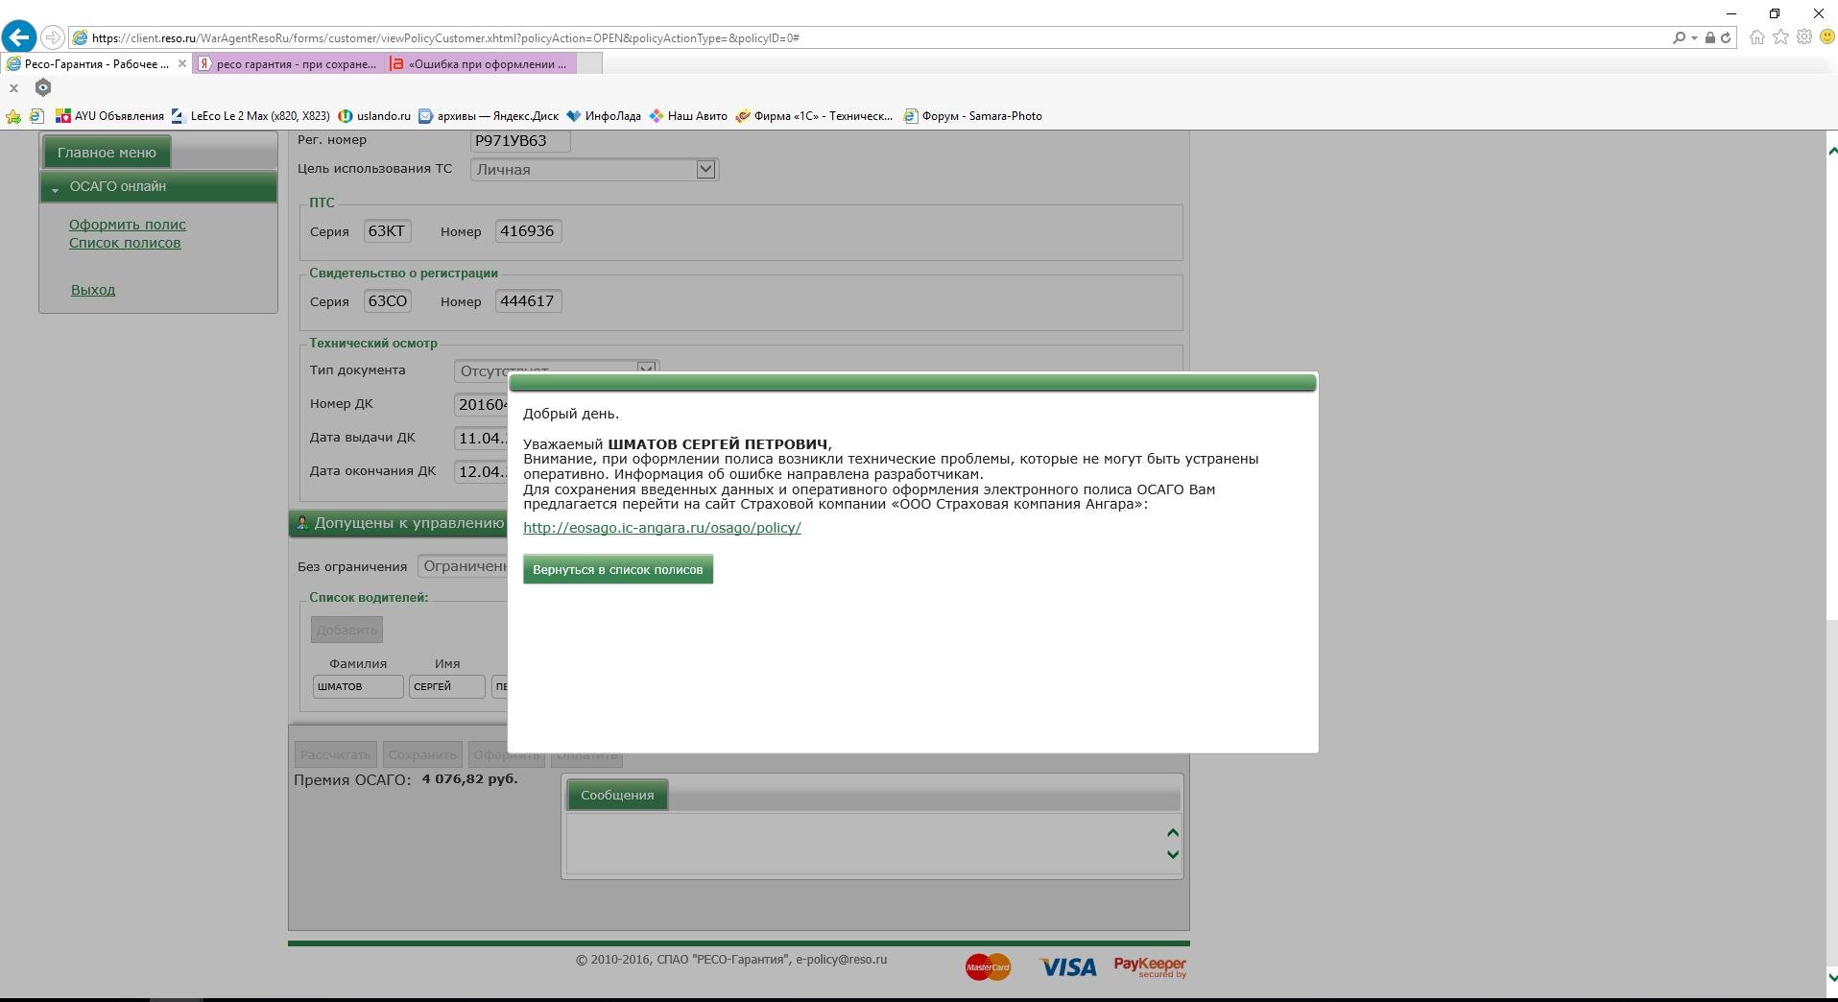Collapse the ОСАГО онлайн menu section

(x=56, y=187)
